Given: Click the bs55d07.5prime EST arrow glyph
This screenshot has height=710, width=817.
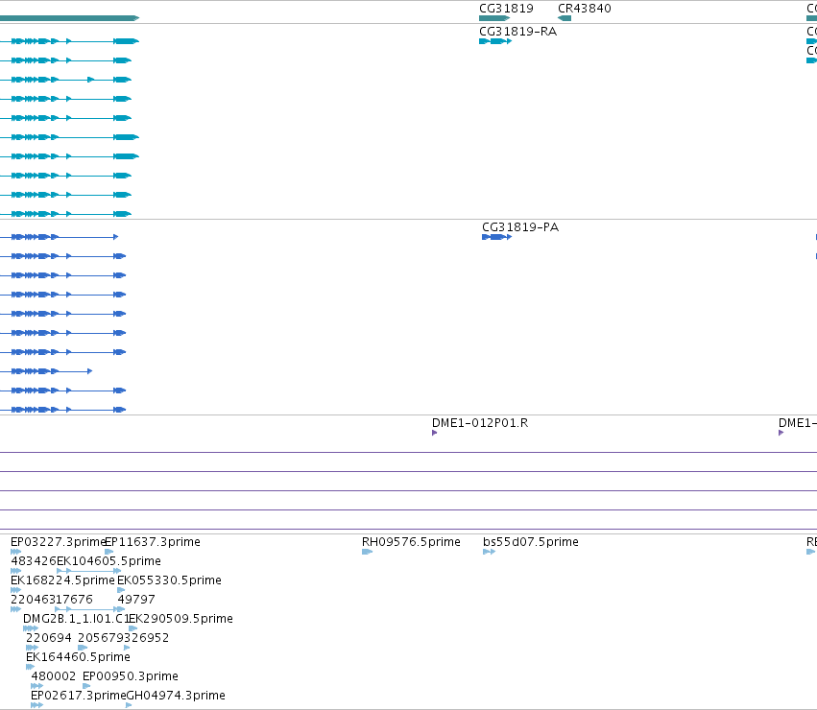Looking at the screenshot, I should coord(489,552).
